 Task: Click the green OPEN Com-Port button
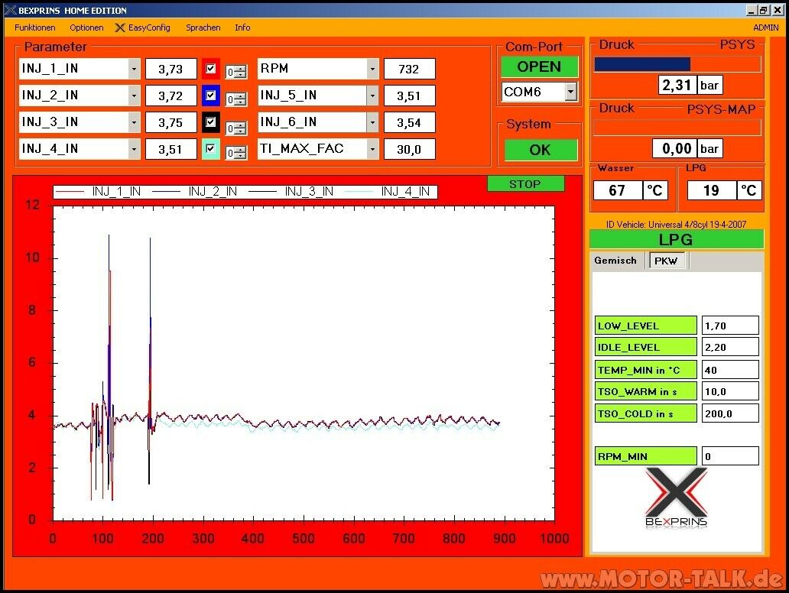tap(539, 67)
